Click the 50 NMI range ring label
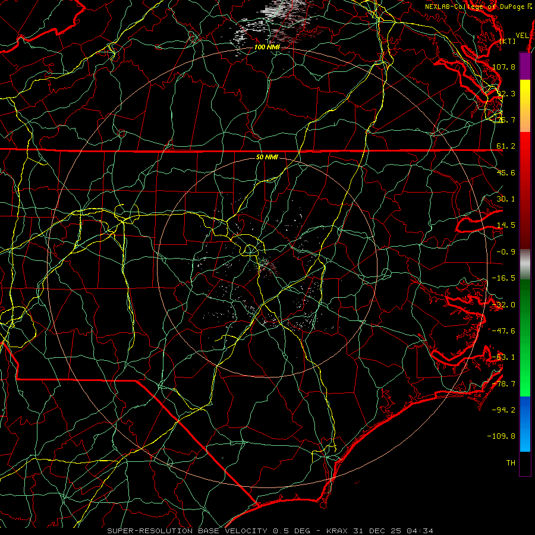This screenshot has height=535, width=535. pyautogui.click(x=267, y=158)
